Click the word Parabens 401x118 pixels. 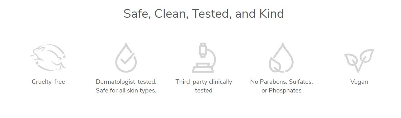pyautogui.click(x=273, y=82)
